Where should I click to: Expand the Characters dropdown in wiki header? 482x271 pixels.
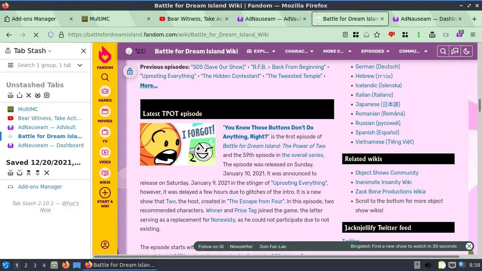299,51
